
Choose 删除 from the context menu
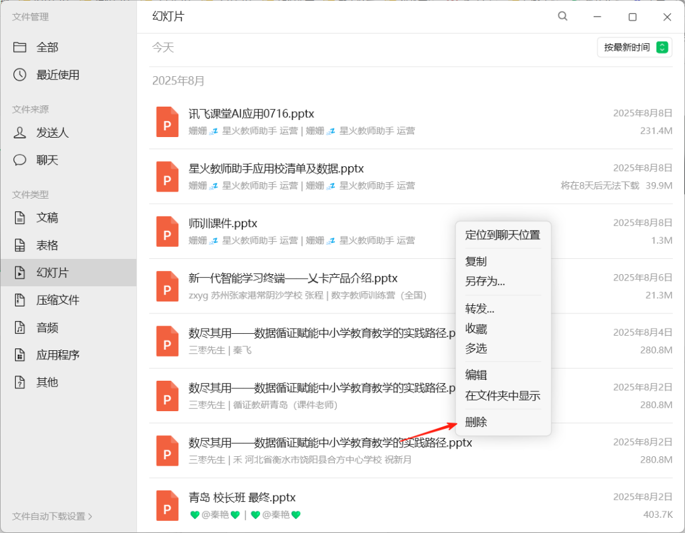point(476,422)
